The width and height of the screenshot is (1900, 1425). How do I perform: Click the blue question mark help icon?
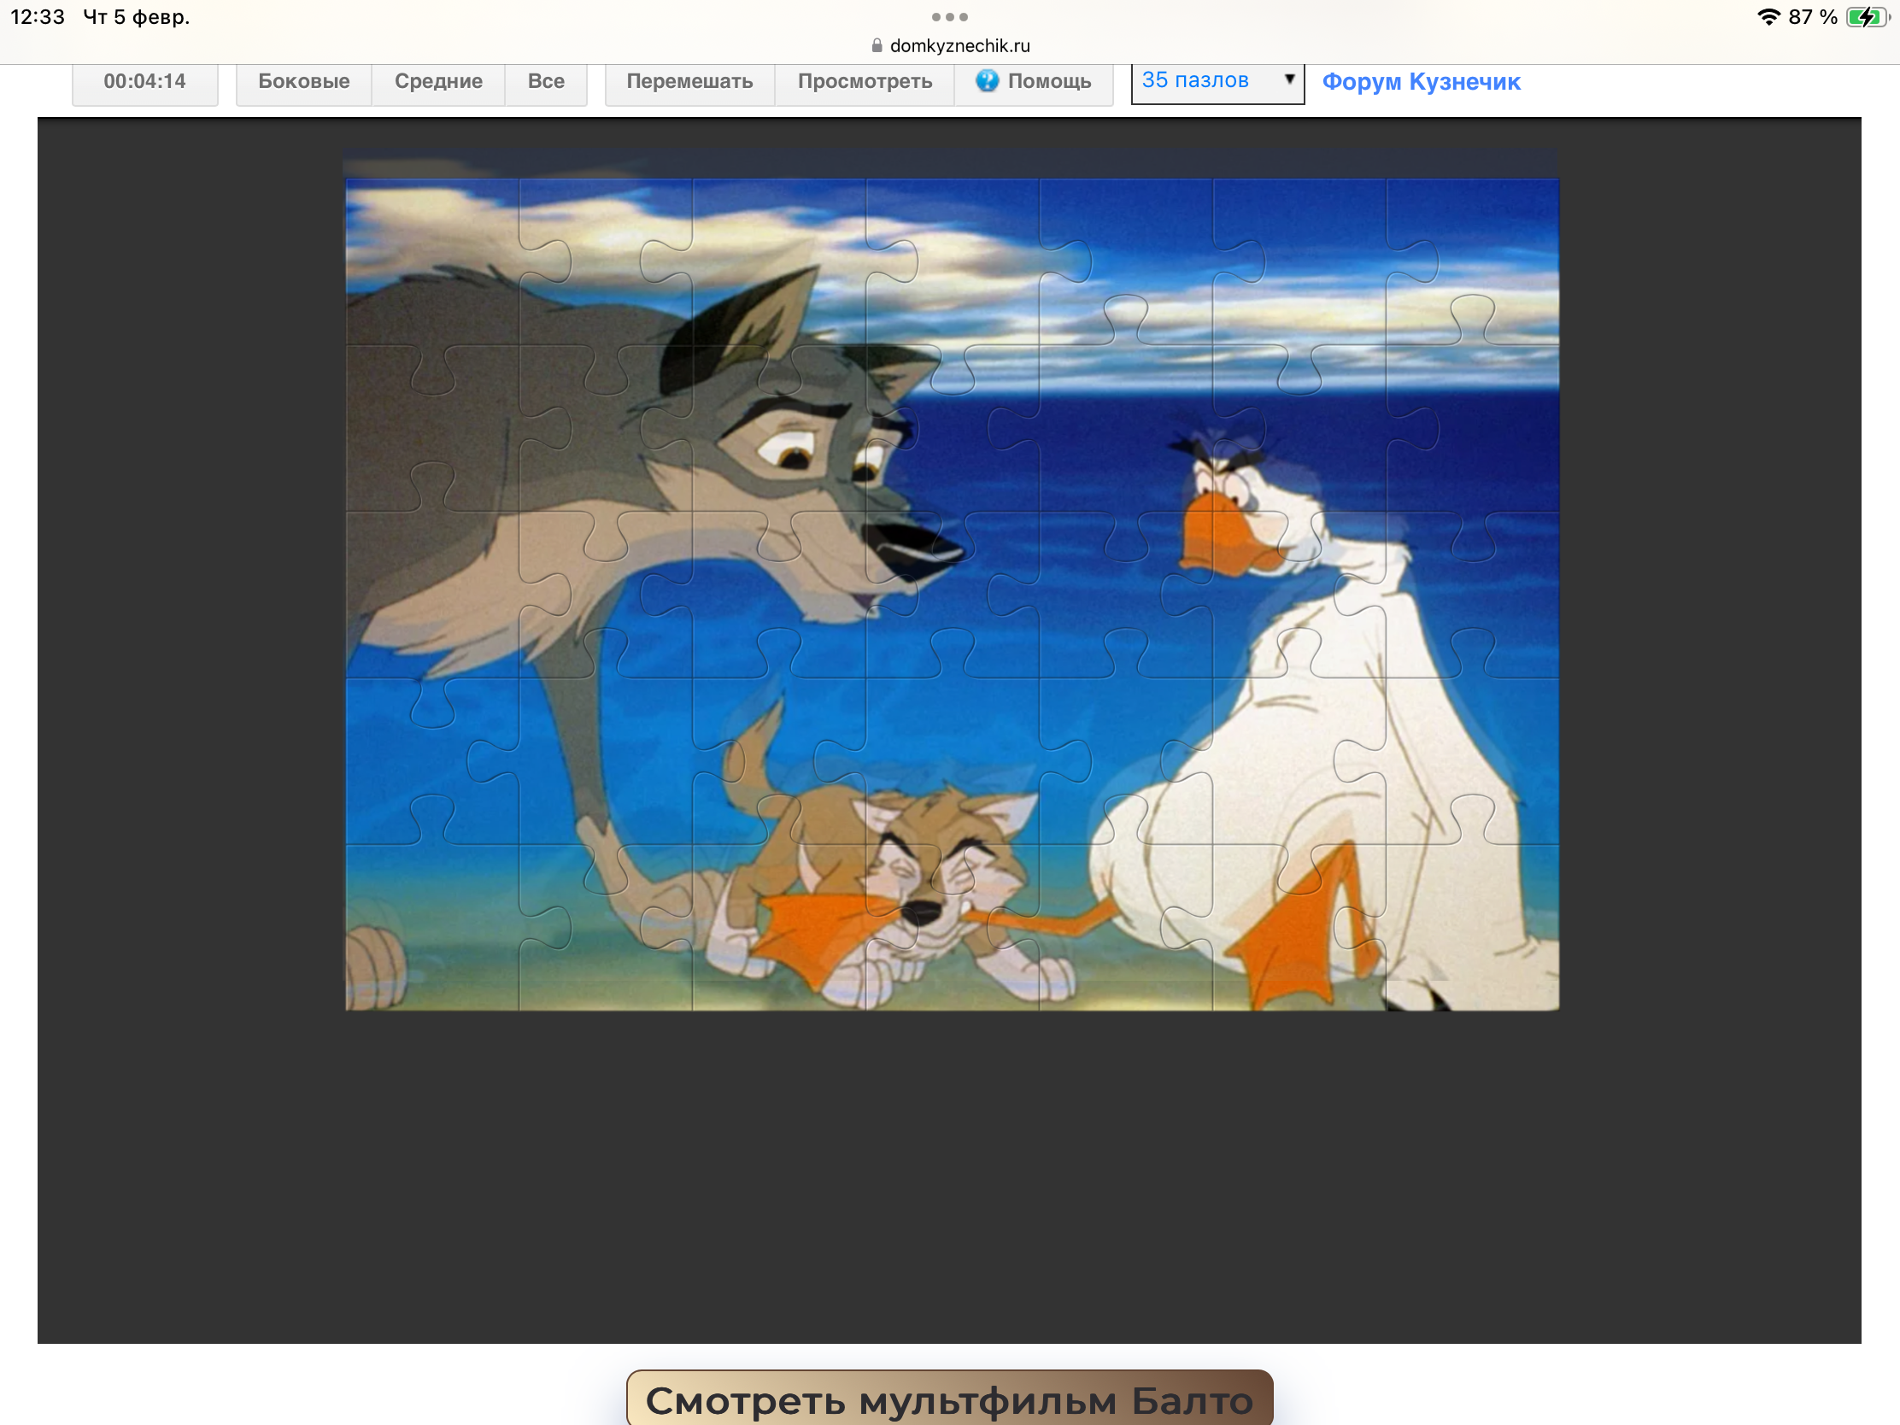[x=987, y=81]
